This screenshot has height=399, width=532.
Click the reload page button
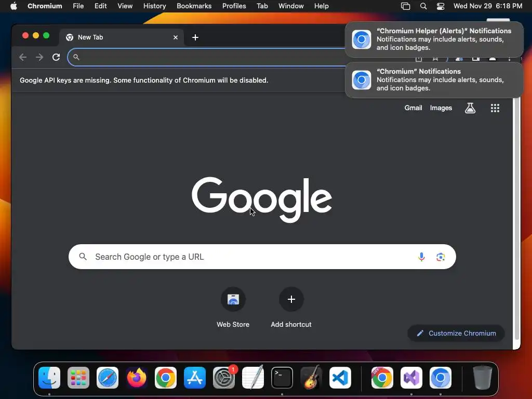[x=56, y=57]
